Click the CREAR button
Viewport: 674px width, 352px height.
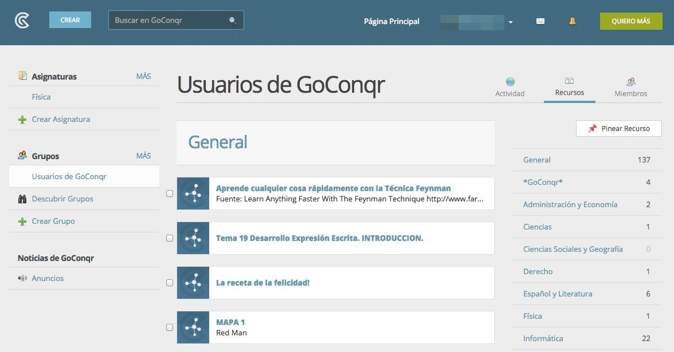coord(70,19)
